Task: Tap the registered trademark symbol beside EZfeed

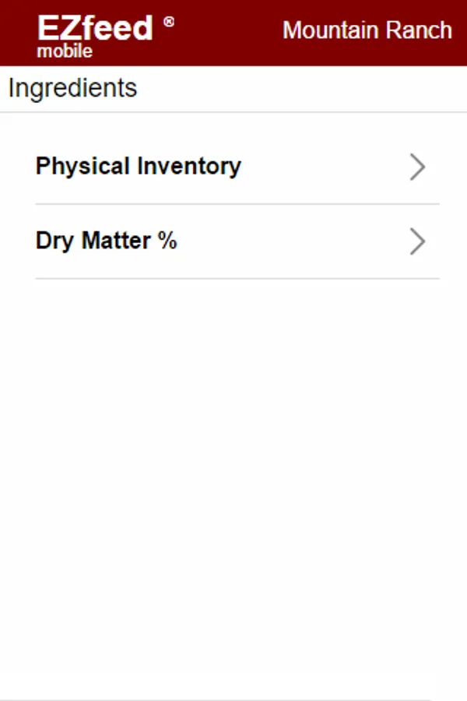Action: point(169,22)
